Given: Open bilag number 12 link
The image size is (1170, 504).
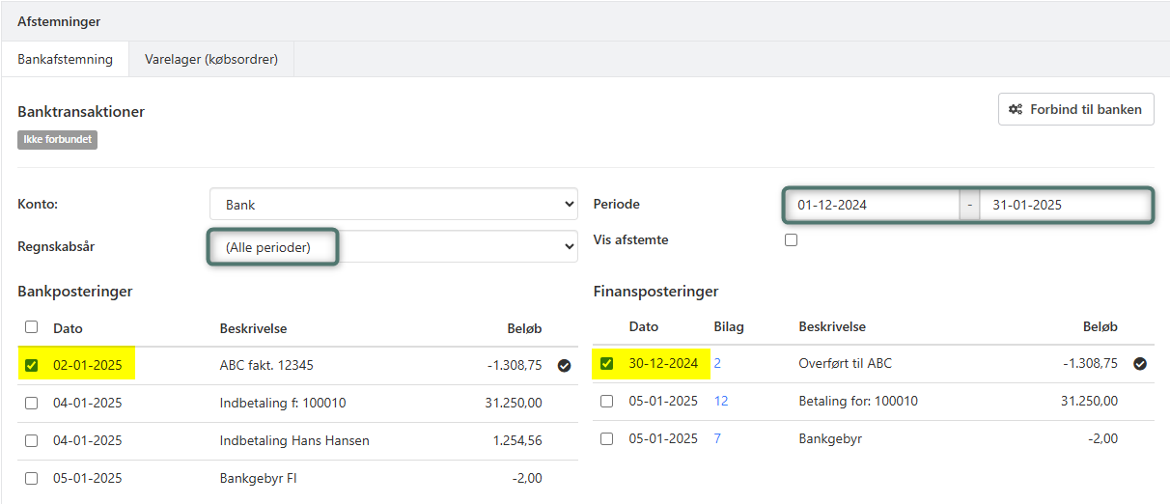Looking at the screenshot, I should click(721, 401).
